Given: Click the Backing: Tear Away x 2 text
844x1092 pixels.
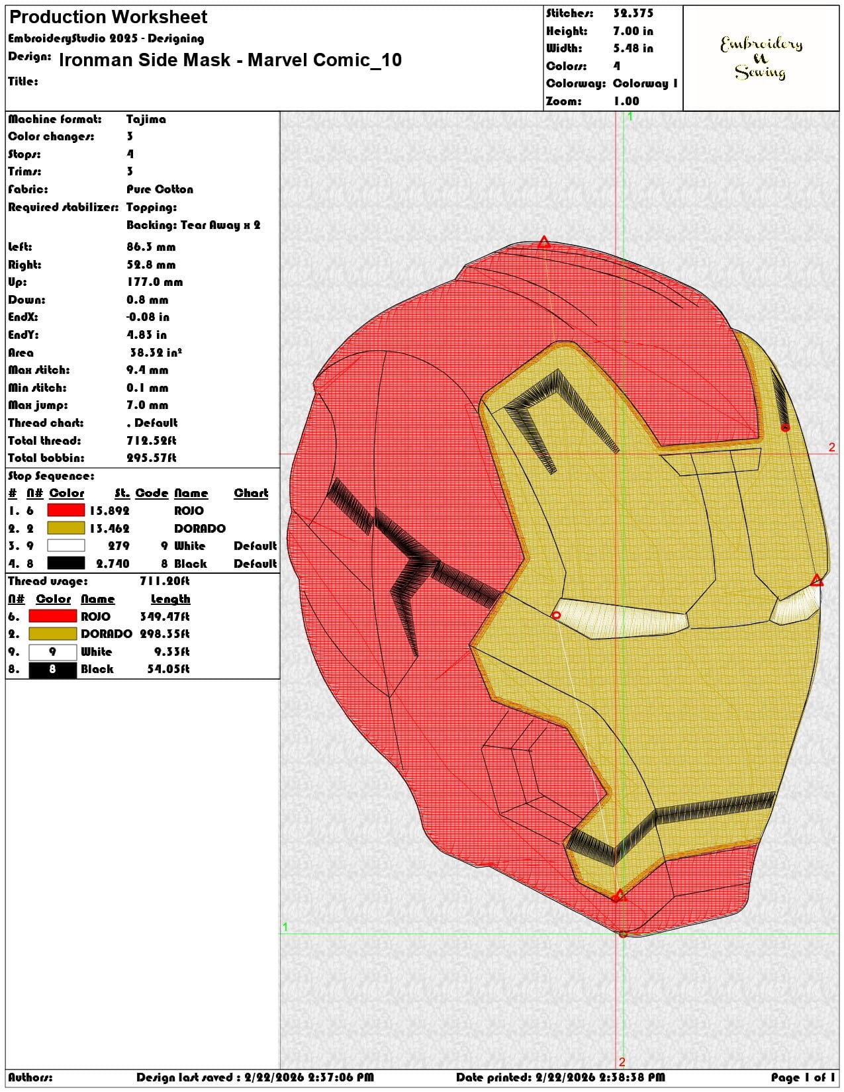Looking at the screenshot, I should pyautogui.click(x=193, y=225).
